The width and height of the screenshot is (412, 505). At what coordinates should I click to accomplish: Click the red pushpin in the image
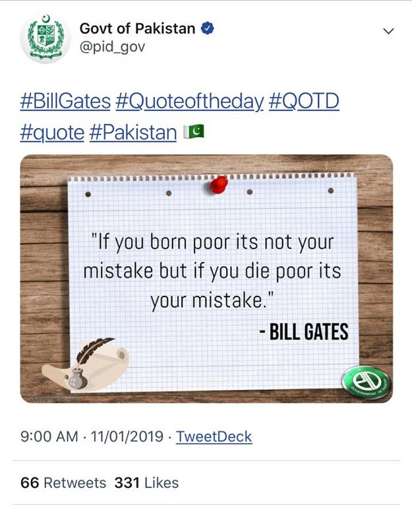pos(218,184)
